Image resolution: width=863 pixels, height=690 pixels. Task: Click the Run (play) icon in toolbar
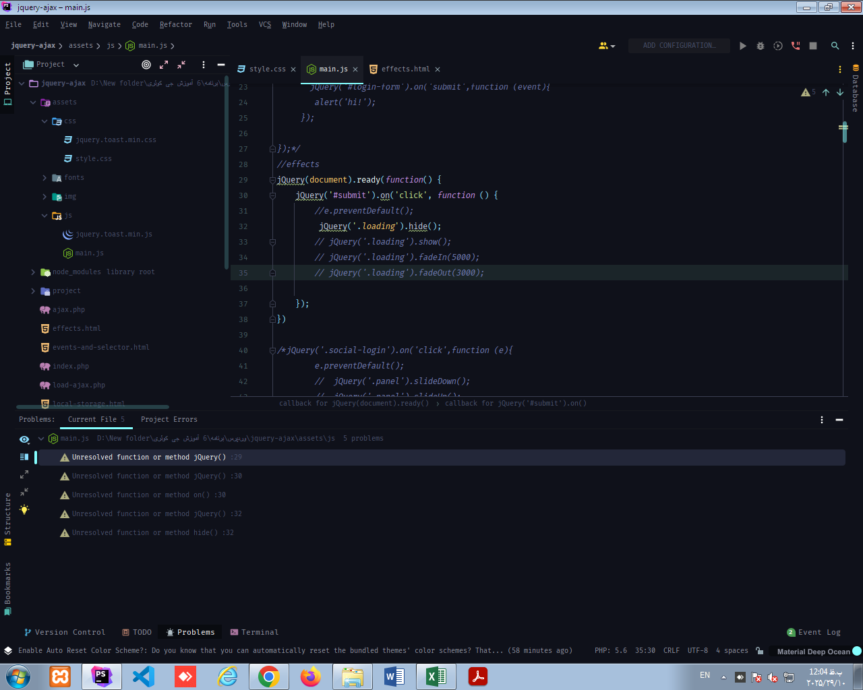coord(743,46)
